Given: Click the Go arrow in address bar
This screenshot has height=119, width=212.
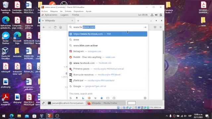Looking at the screenshot, I should [x=145, y=27].
